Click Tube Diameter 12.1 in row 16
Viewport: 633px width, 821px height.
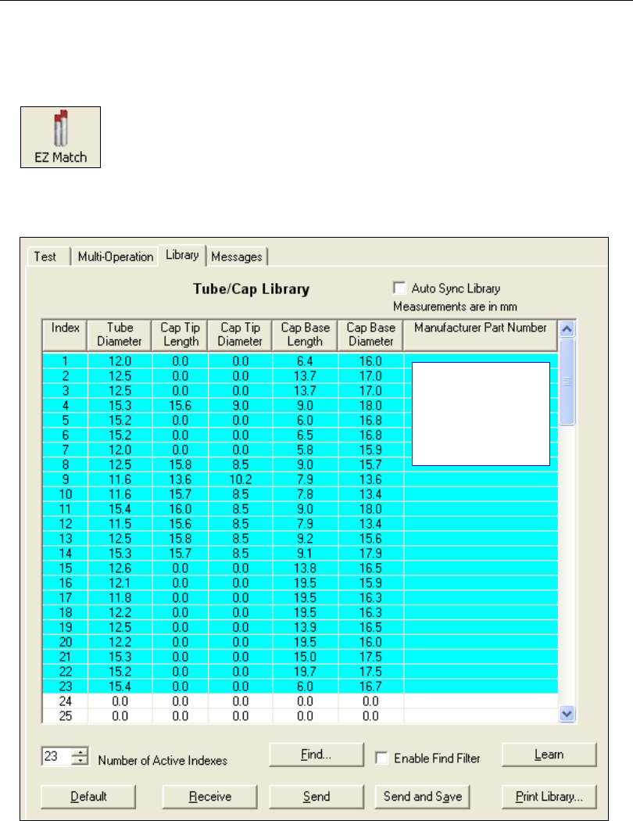click(120, 583)
